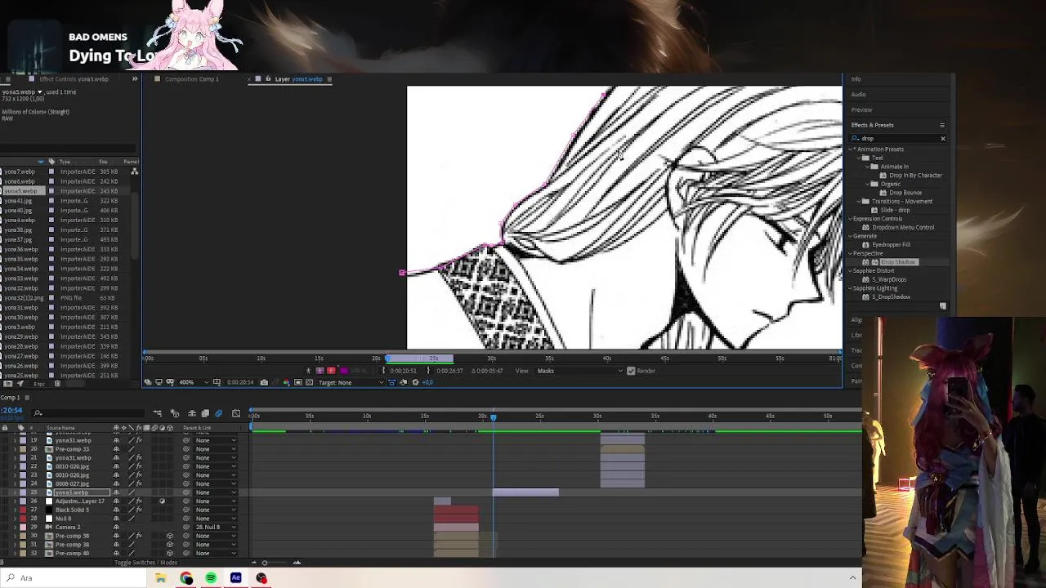This screenshot has width=1046, height=588.
Task: Click the snapshot camera icon in viewer
Action: 264,382
